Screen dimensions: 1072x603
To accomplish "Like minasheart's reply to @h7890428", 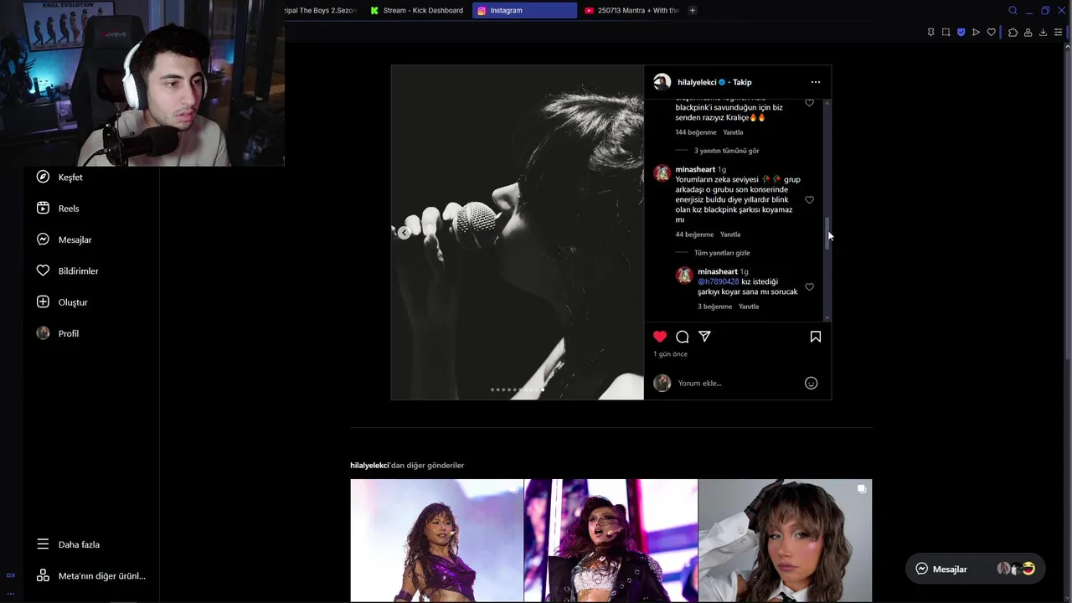I will pyautogui.click(x=809, y=287).
